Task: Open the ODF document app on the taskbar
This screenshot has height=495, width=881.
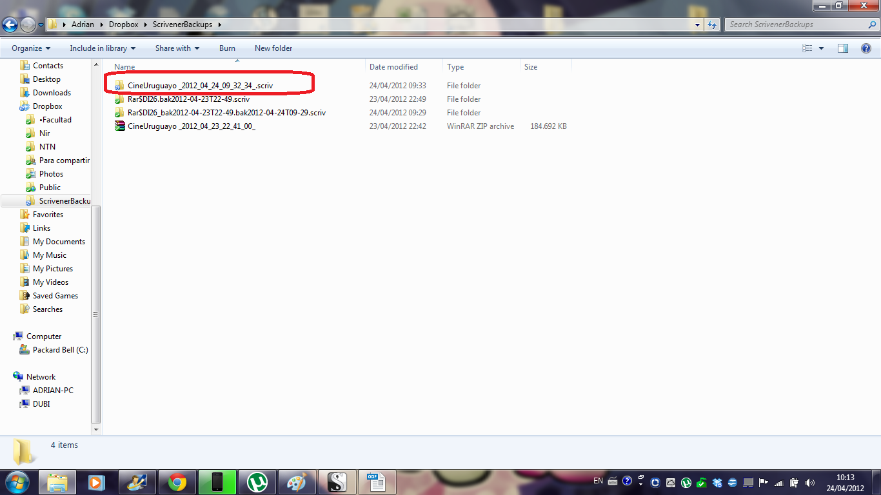Action: click(377, 482)
